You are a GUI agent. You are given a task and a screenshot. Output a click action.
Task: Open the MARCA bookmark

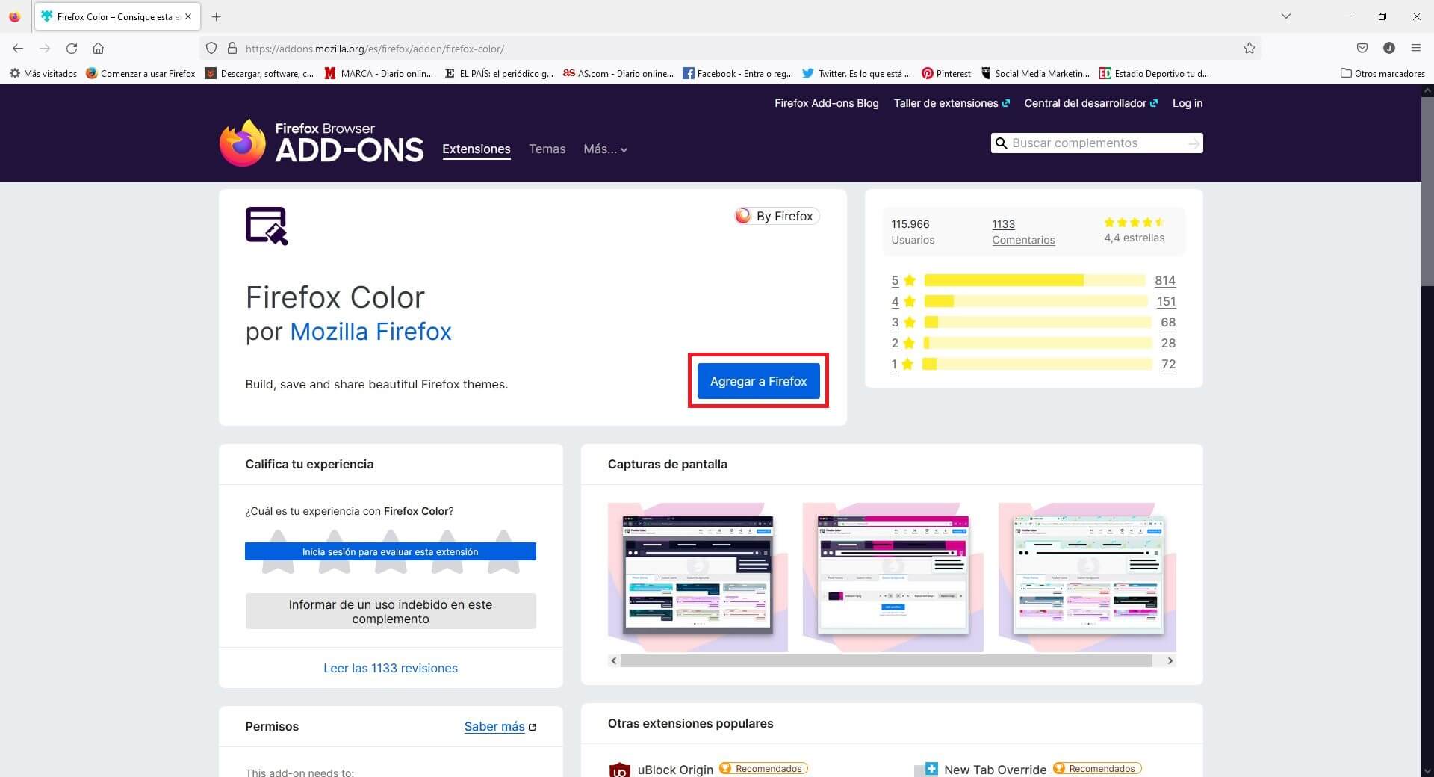tap(379, 73)
